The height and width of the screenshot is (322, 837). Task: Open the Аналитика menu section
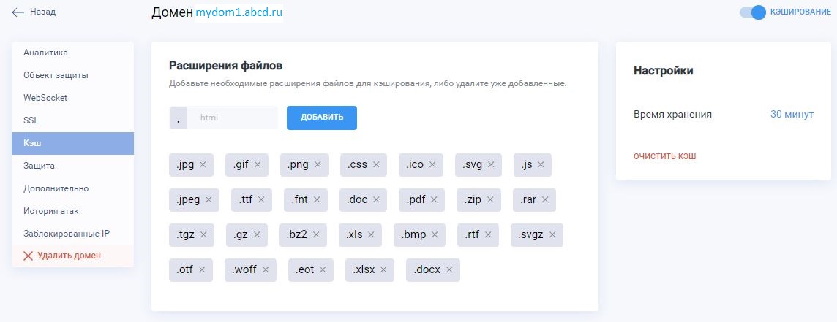(45, 53)
